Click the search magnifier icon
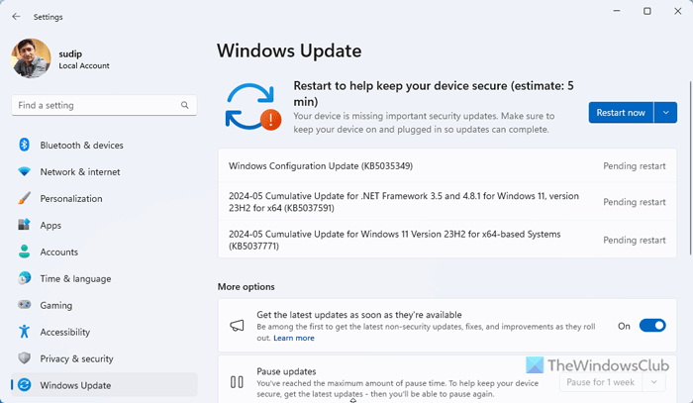 [x=185, y=105]
